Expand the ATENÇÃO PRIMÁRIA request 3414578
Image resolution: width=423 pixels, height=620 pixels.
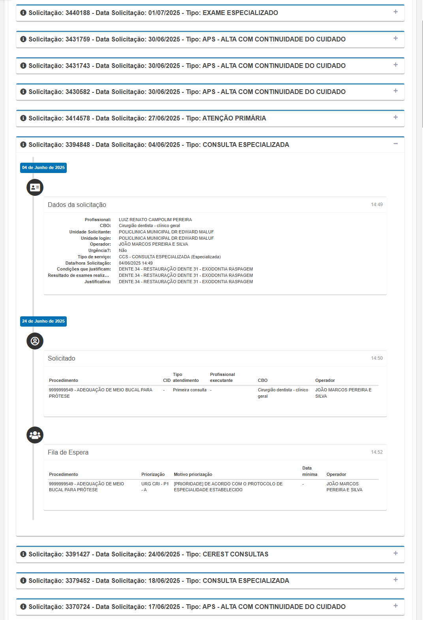coord(395,117)
